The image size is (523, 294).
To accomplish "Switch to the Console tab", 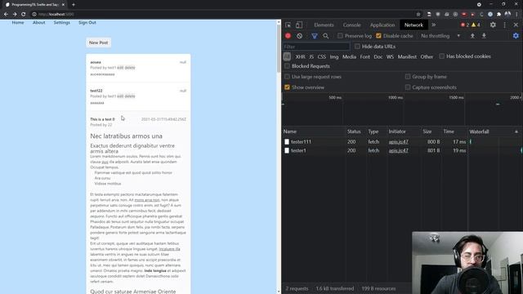I will 351,25.
